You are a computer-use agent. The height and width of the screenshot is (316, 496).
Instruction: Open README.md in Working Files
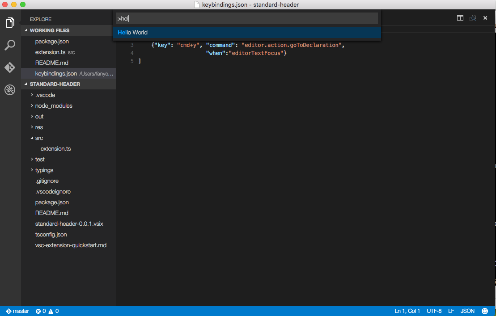tap(68, 63)
